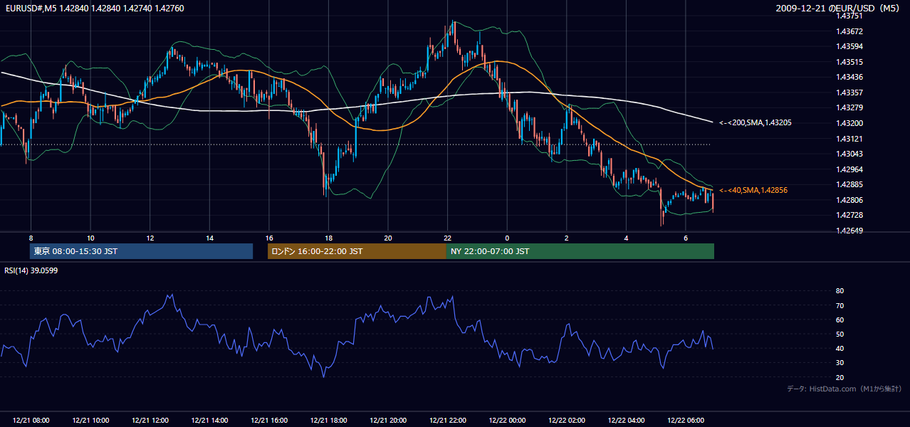
Task: Click the 12/21 18:00 time label
Action: [x=328, y=421]
